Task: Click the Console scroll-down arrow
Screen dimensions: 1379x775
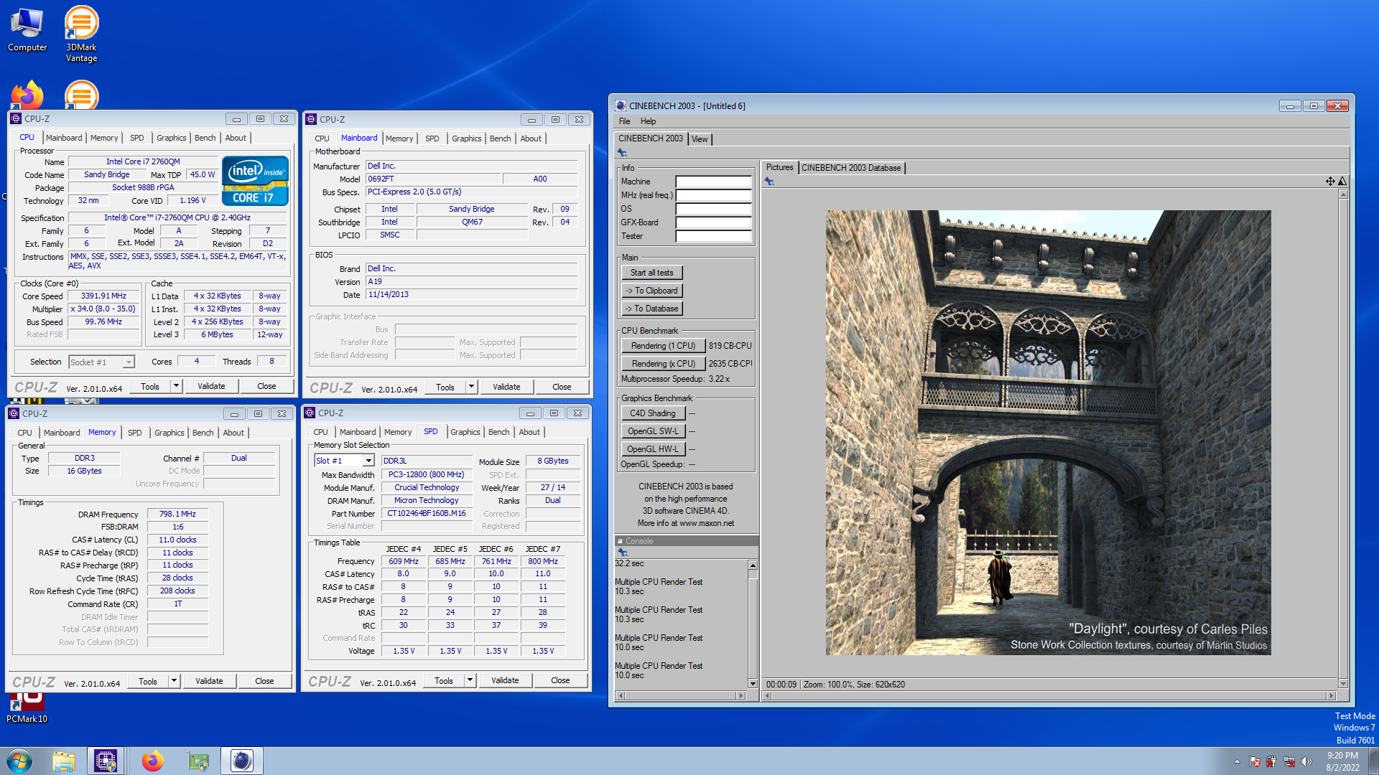Action: (753, 684)
